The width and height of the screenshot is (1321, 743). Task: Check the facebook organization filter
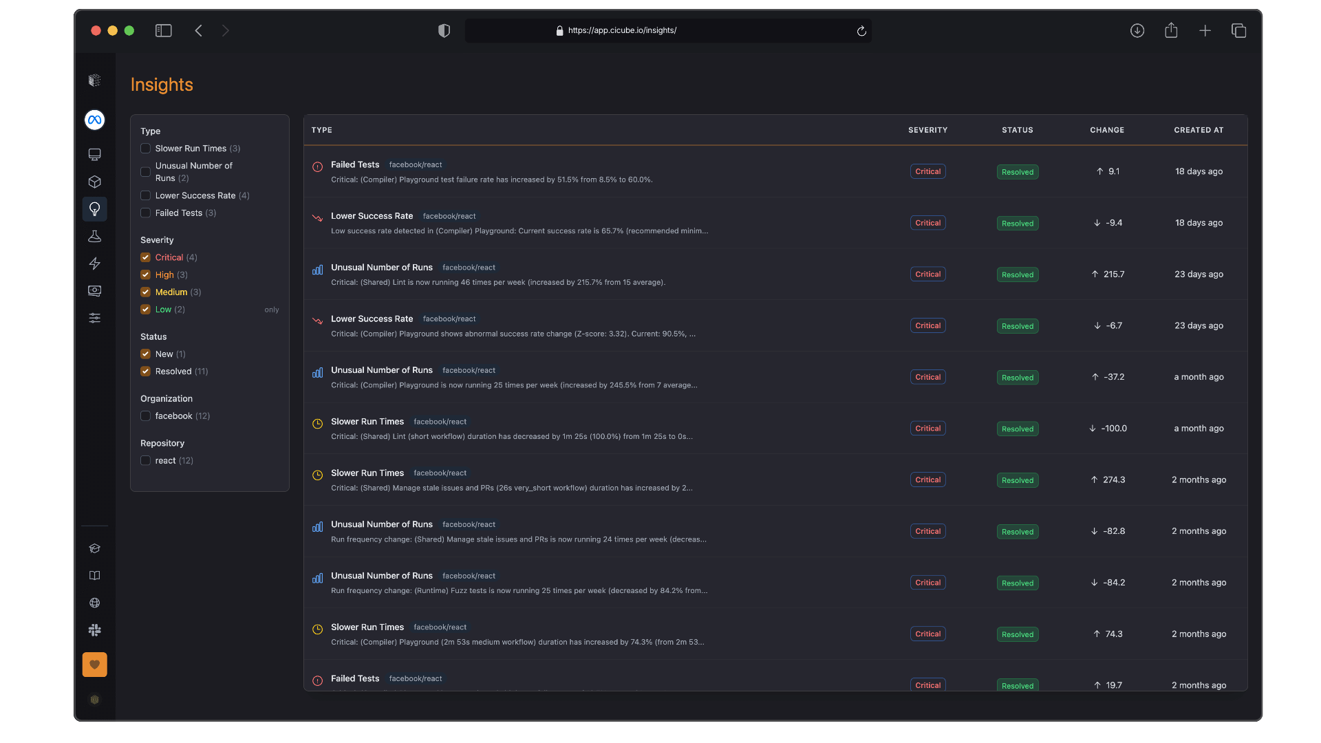(145, 416)
